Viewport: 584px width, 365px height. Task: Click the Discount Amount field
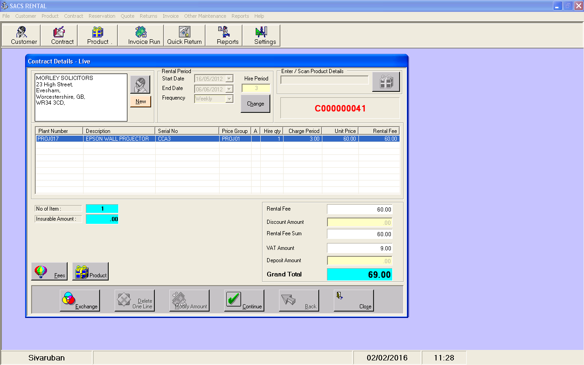coord(359,223)
